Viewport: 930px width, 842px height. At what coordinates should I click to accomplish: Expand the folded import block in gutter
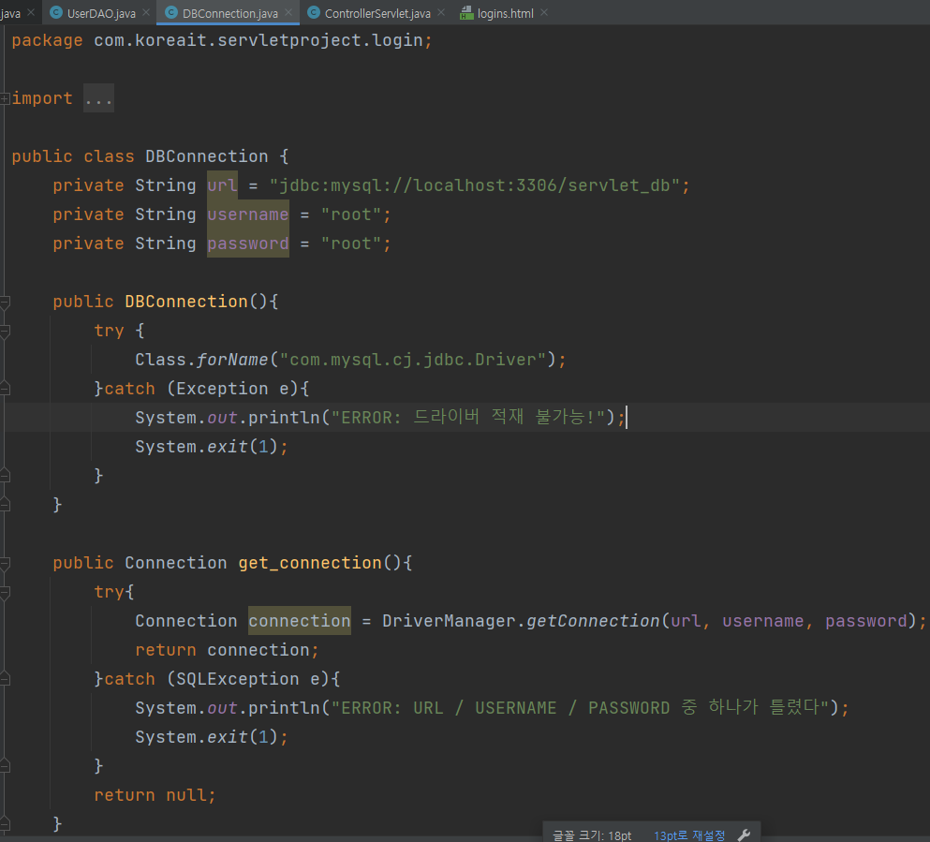pyautogui.click(x=5, y=98)
